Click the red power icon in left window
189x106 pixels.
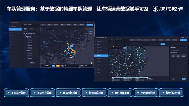pos(92,22)
